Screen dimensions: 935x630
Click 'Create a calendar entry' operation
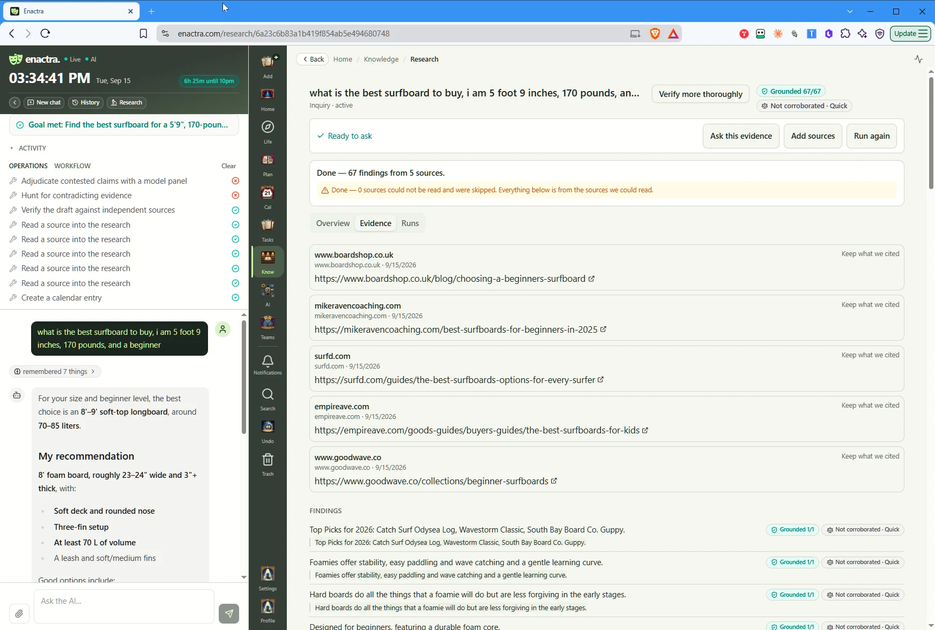pyautogui.click(x=61, y=298)
